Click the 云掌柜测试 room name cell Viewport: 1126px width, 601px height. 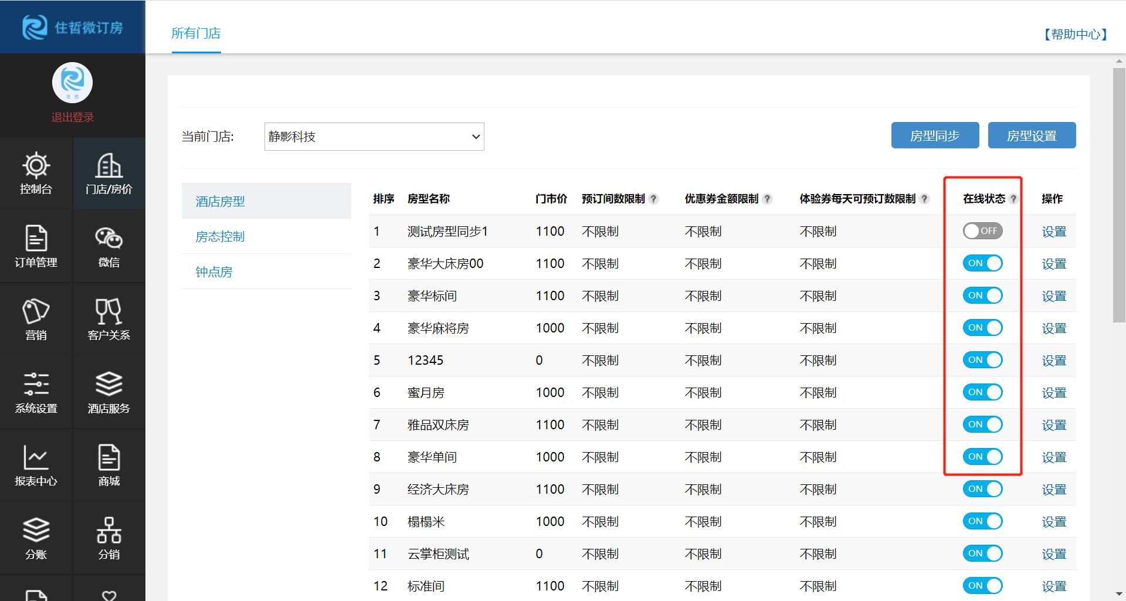pyautogui.click(x=438, y=554)
